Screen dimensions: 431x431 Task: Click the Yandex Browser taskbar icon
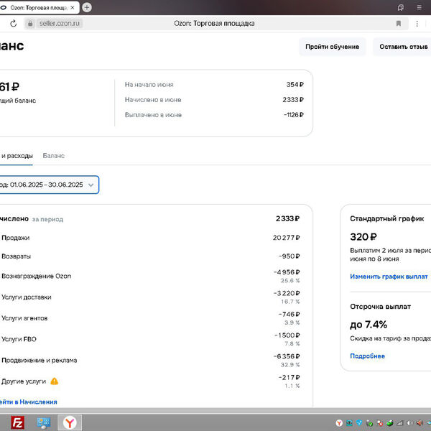click(70, 423)
